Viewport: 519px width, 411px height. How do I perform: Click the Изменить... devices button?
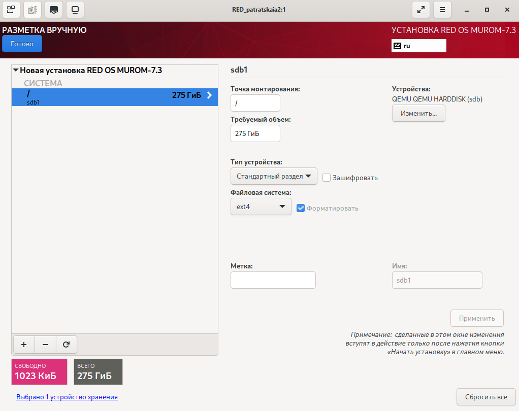(x=418, y=114)
